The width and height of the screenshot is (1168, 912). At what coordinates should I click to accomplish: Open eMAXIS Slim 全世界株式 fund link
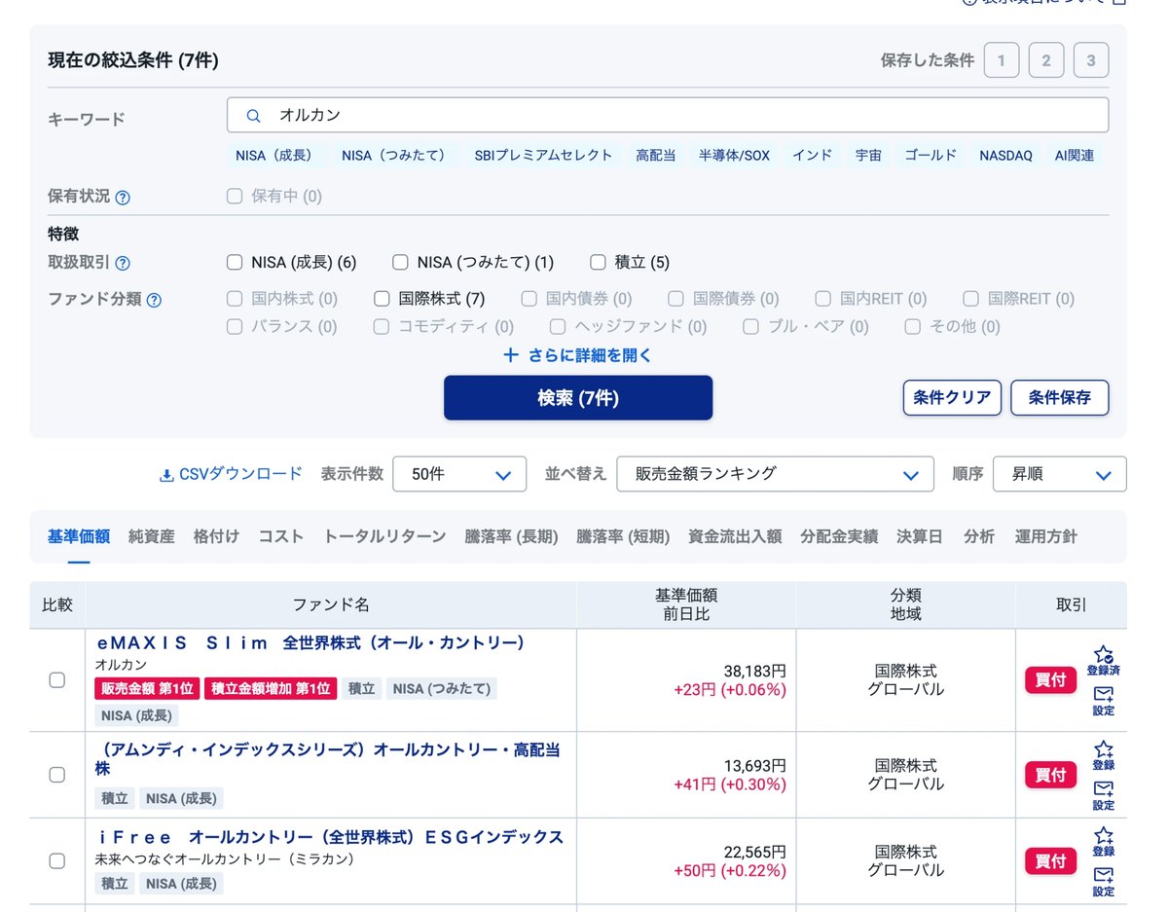(310, 643)
